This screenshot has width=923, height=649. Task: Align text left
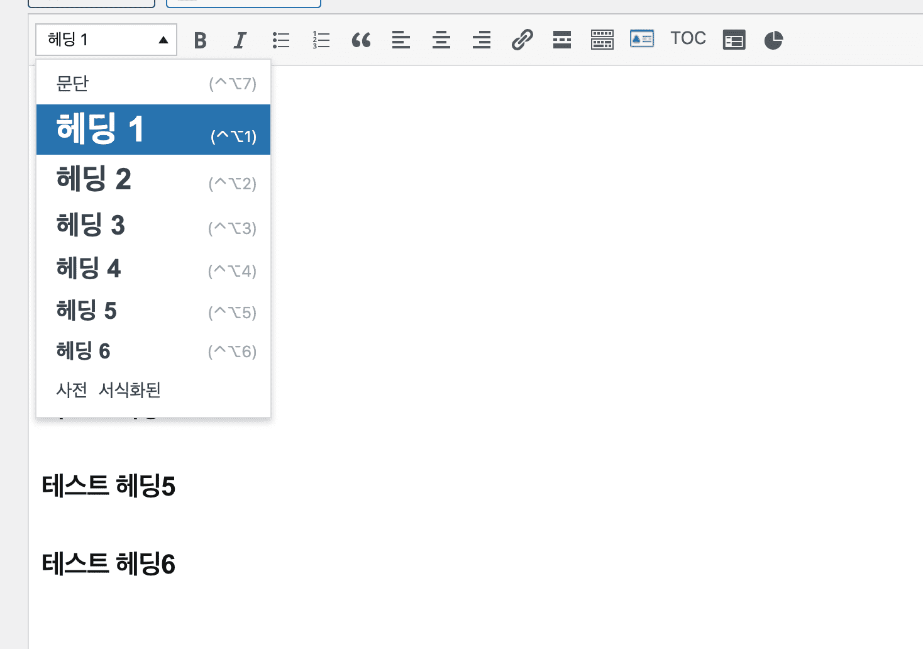pyautogui.click(x=401, y=40)
